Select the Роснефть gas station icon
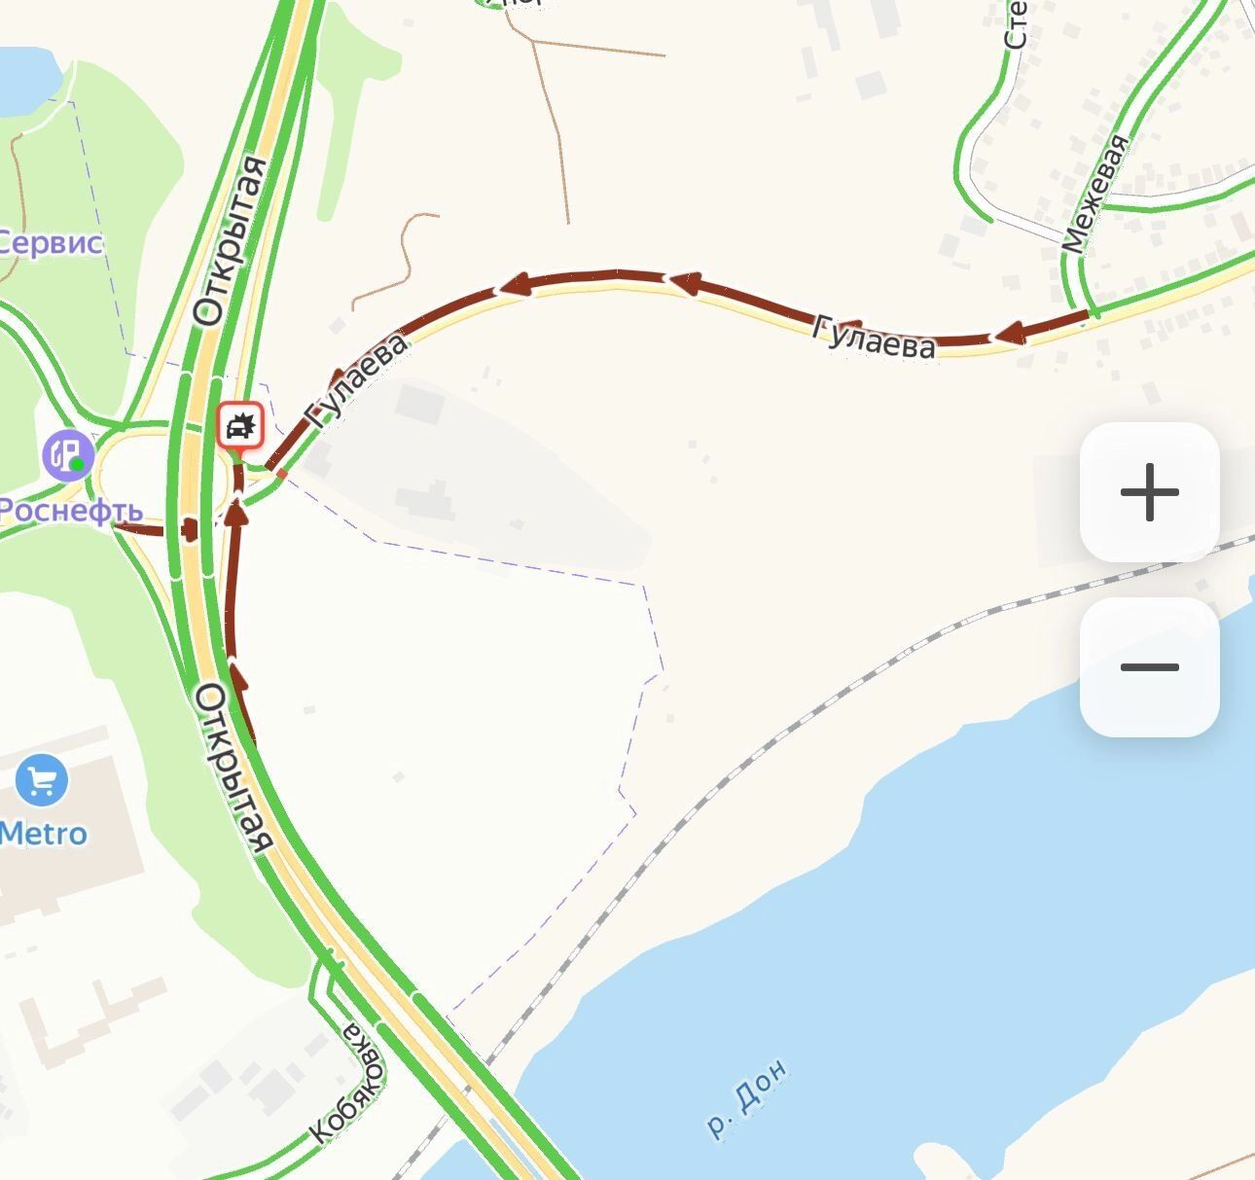The image size is (1255, 1180). click(68, 454)
